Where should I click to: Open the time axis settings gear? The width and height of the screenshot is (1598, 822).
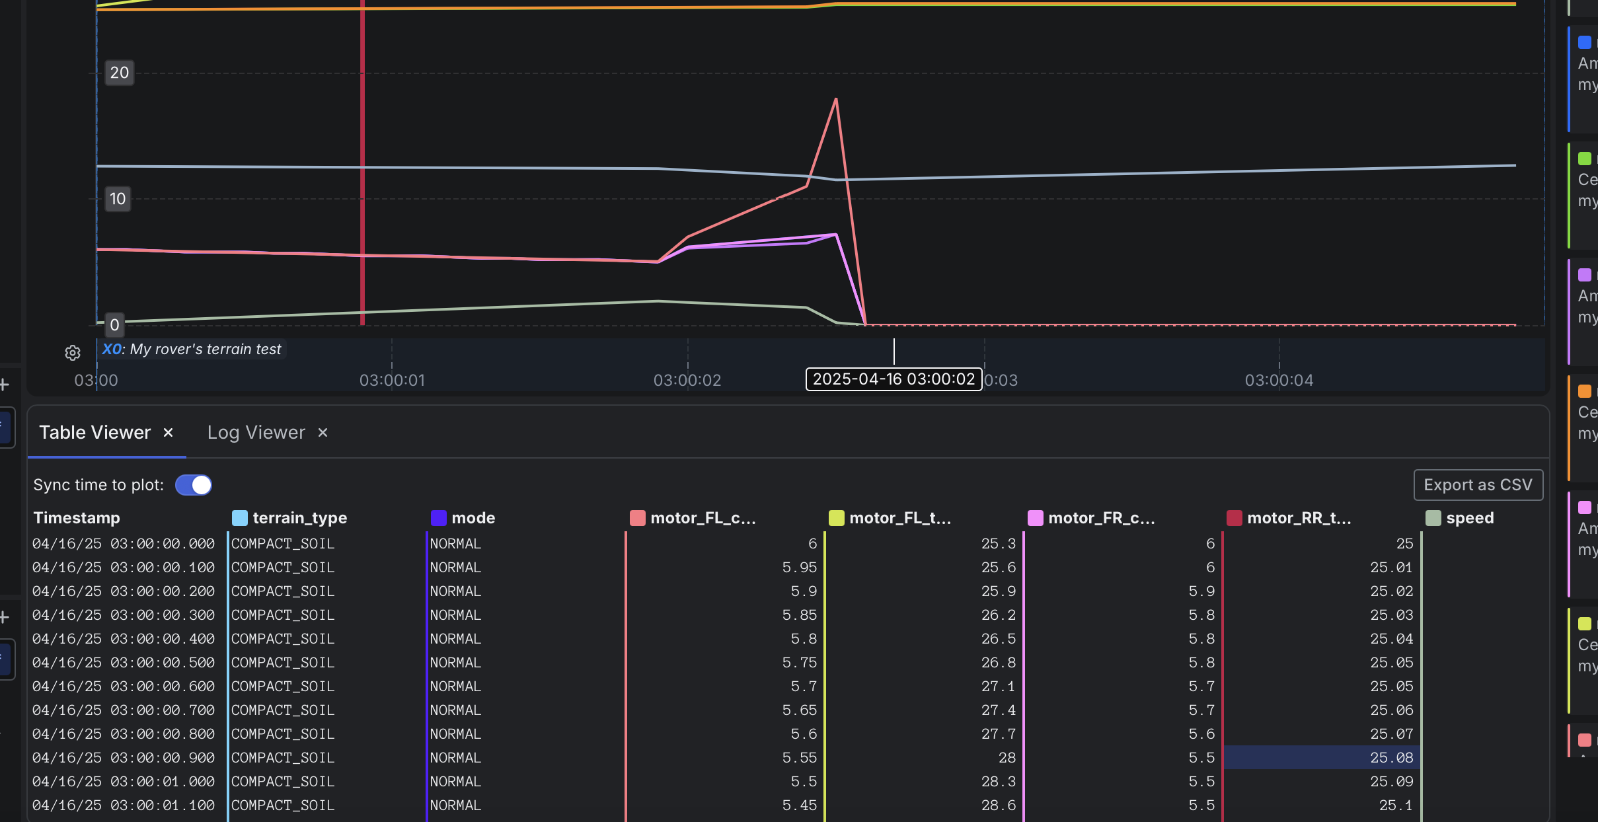tap(73, 353)
